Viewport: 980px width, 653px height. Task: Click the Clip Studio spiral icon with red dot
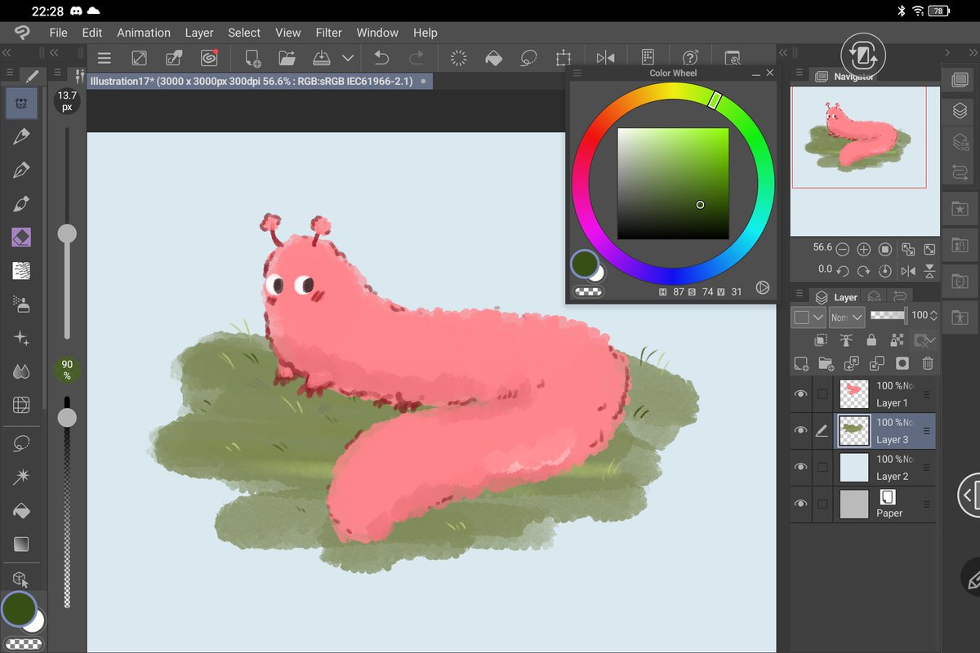(x=209, y=58)
